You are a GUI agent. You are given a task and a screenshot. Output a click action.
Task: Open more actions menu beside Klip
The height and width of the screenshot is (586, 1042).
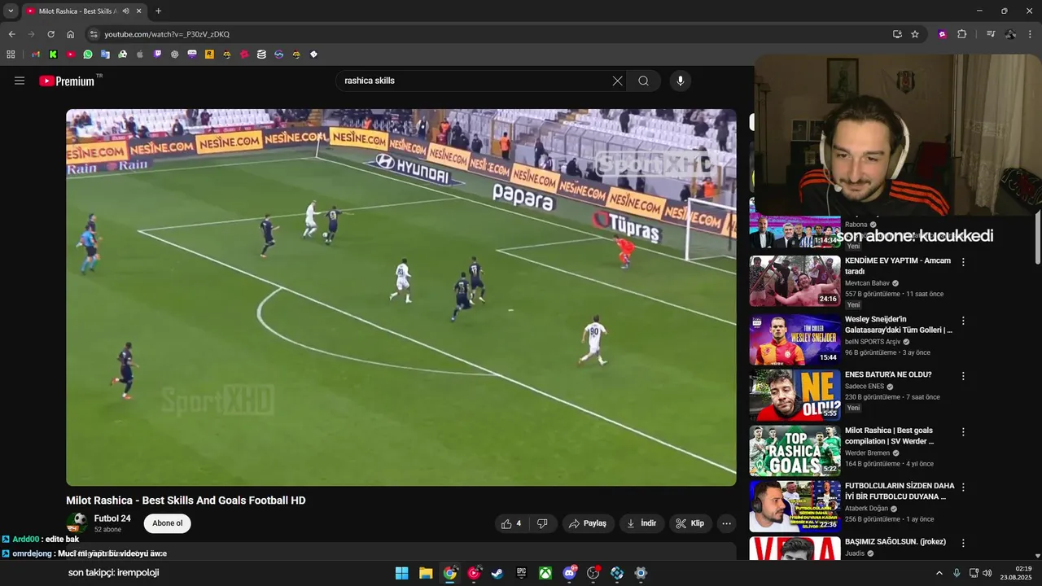pos(727,523)
